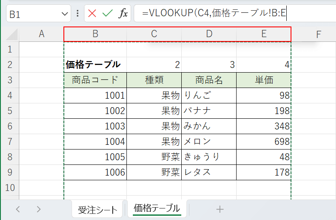This screenshot has width=336, height=220.
Task: Select the column A header
Action: [x=42, y=34]
